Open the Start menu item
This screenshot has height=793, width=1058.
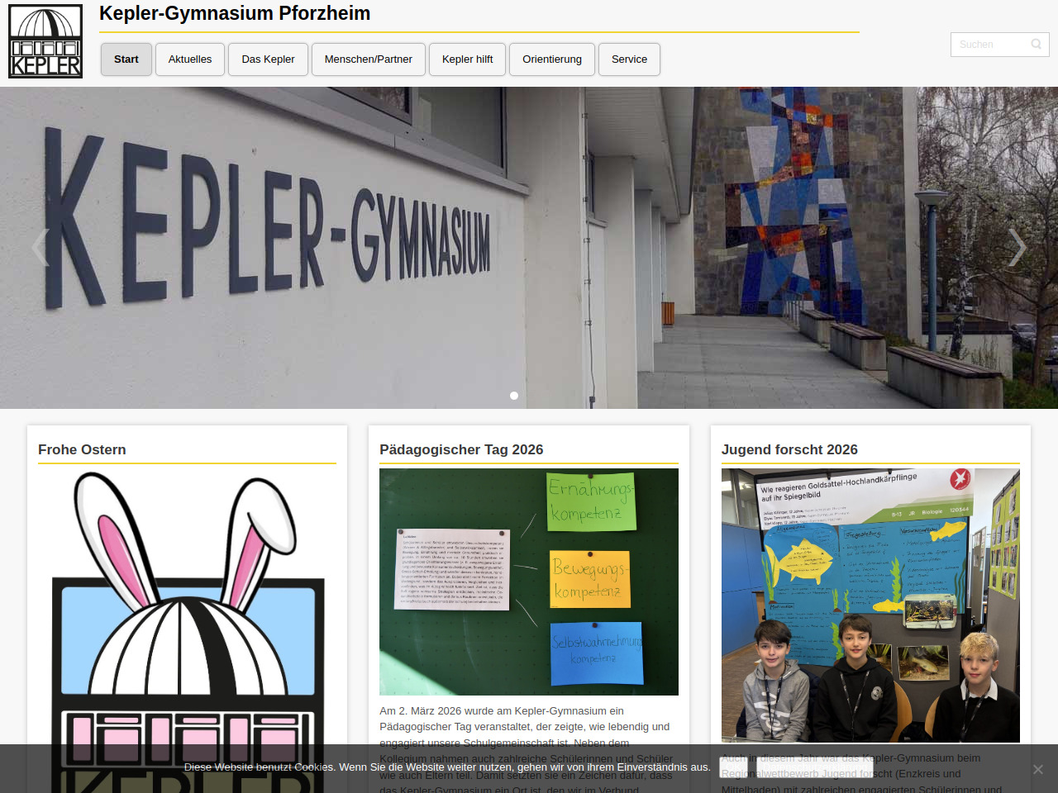126,59
